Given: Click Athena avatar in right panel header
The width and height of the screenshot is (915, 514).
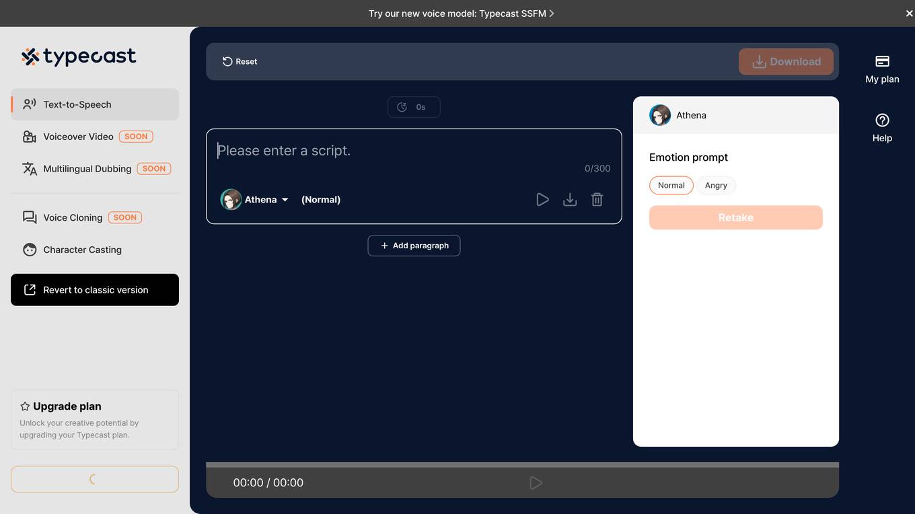Looking at the screenshot, I should pos(660,115).
